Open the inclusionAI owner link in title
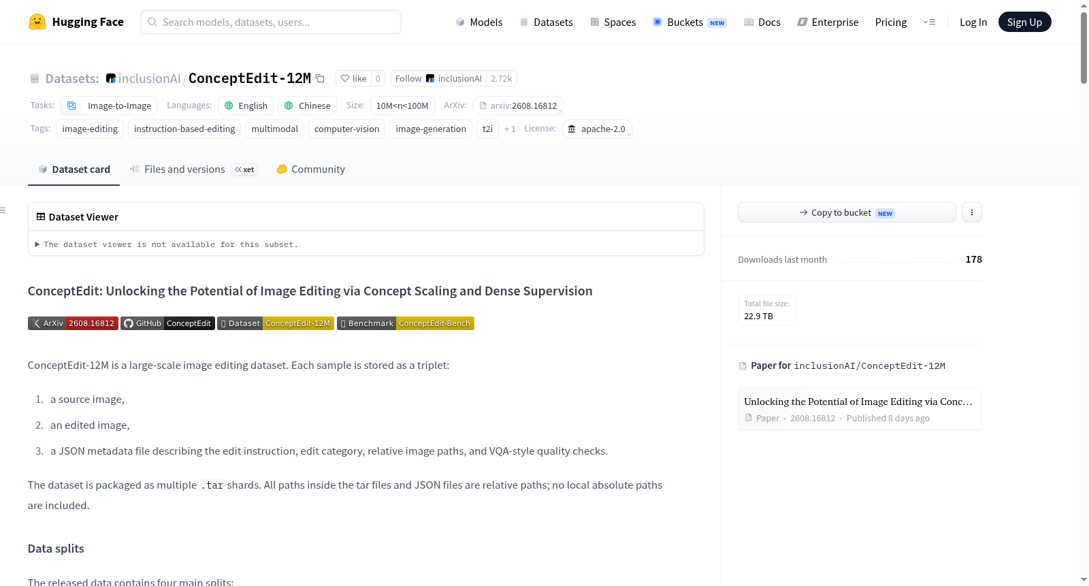Viewport: 1089px width, 586px height. tap(149, 78)
